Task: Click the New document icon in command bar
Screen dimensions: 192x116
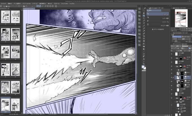Action: [4, 6]
